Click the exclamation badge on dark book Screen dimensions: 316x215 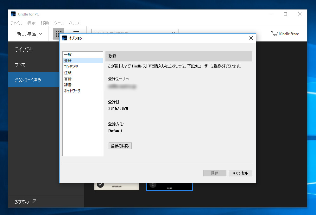pos(153,185)
